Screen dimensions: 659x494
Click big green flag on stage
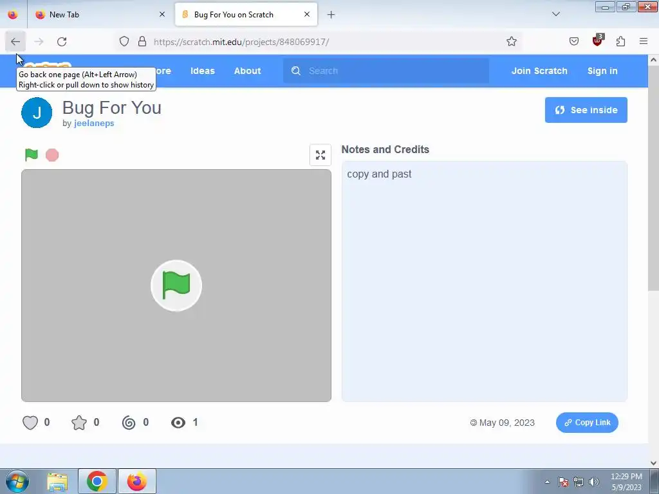(x=176, y=286)
